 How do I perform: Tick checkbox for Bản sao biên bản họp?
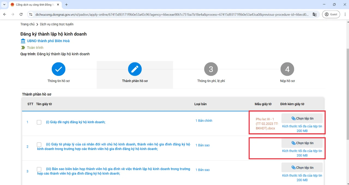(x=39, y=169)
